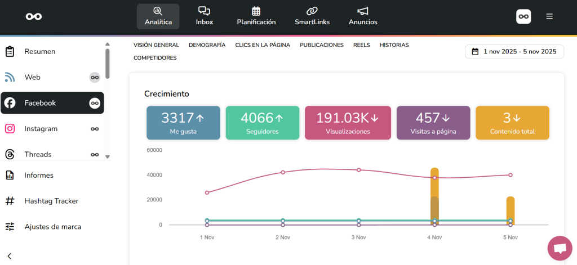Click the Hashtag Tracker icon
The image size is (577, 265).
pyautogui.click(x=10, y=201)
